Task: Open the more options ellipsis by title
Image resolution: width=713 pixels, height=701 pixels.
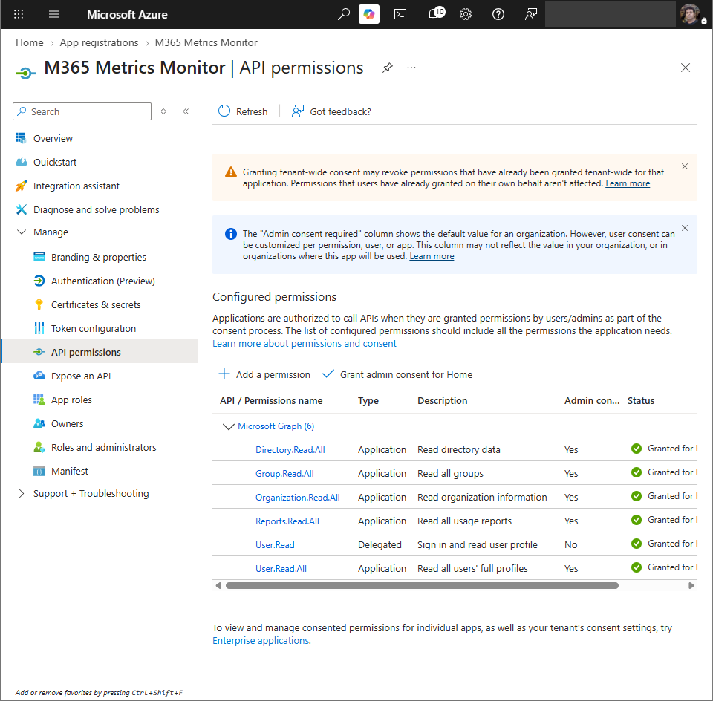Action: click(x=411, y=68)
